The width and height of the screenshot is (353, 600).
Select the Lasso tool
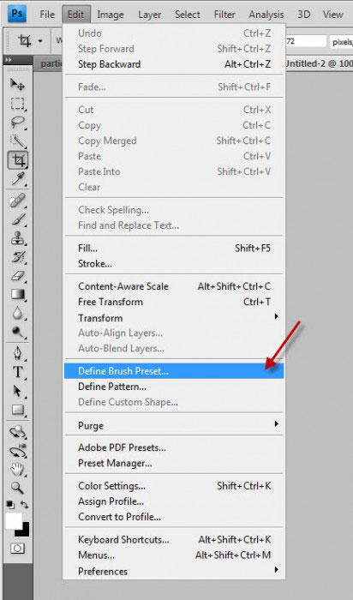[18, 123]
